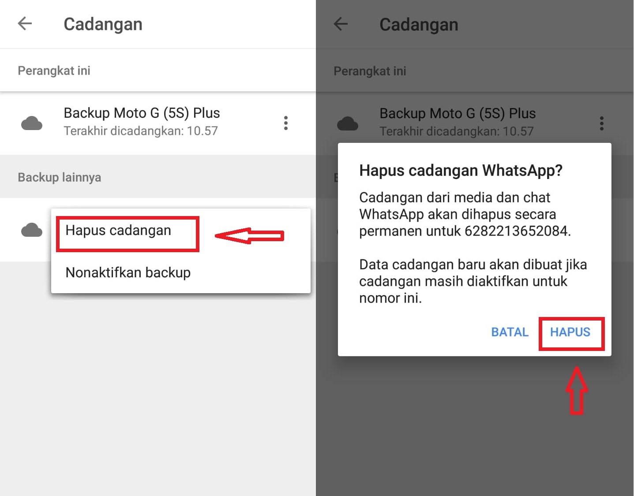Open the three-dot menu for Backup Moto G in left screen
The width and height of the screenshot is (634, 496).
(x=286, y=123)
